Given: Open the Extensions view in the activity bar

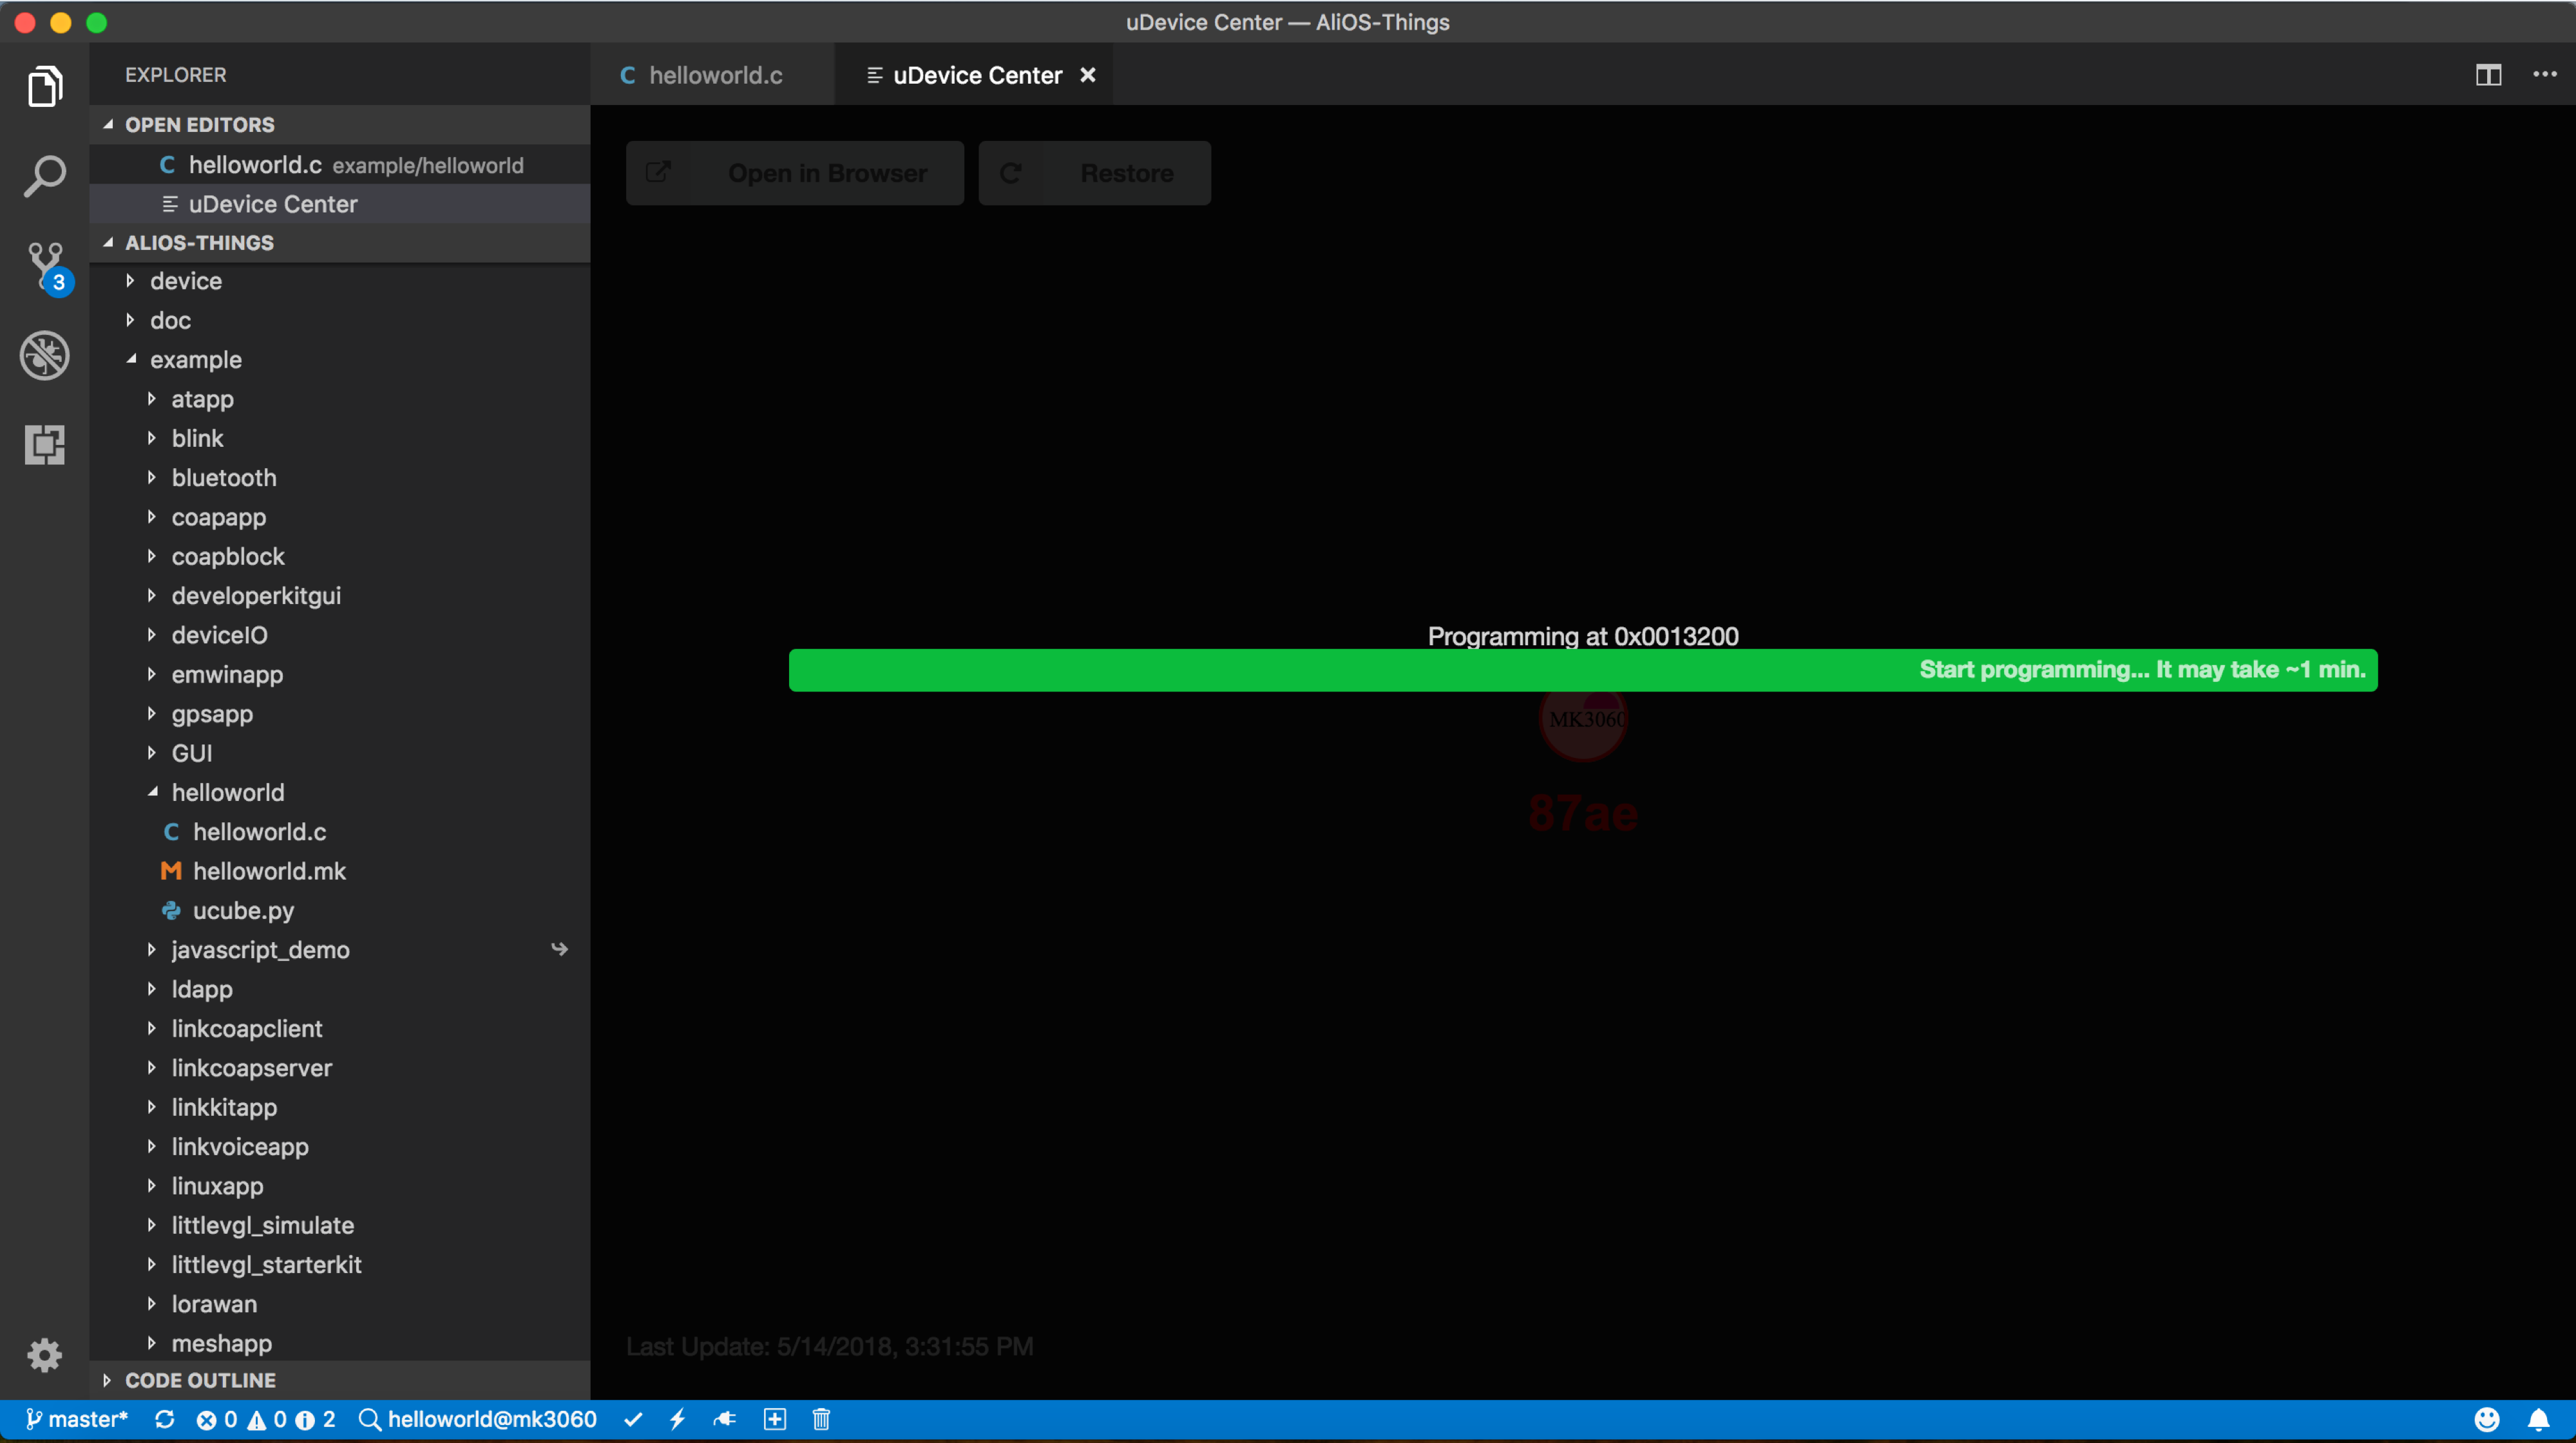Looking at the screenshot, I should [x=45, y=445].
